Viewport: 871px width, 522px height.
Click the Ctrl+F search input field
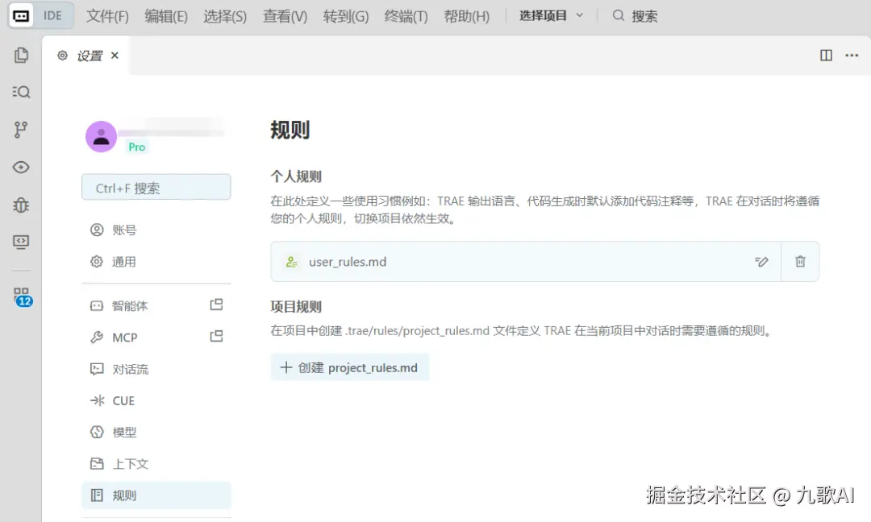coord(156,186)
